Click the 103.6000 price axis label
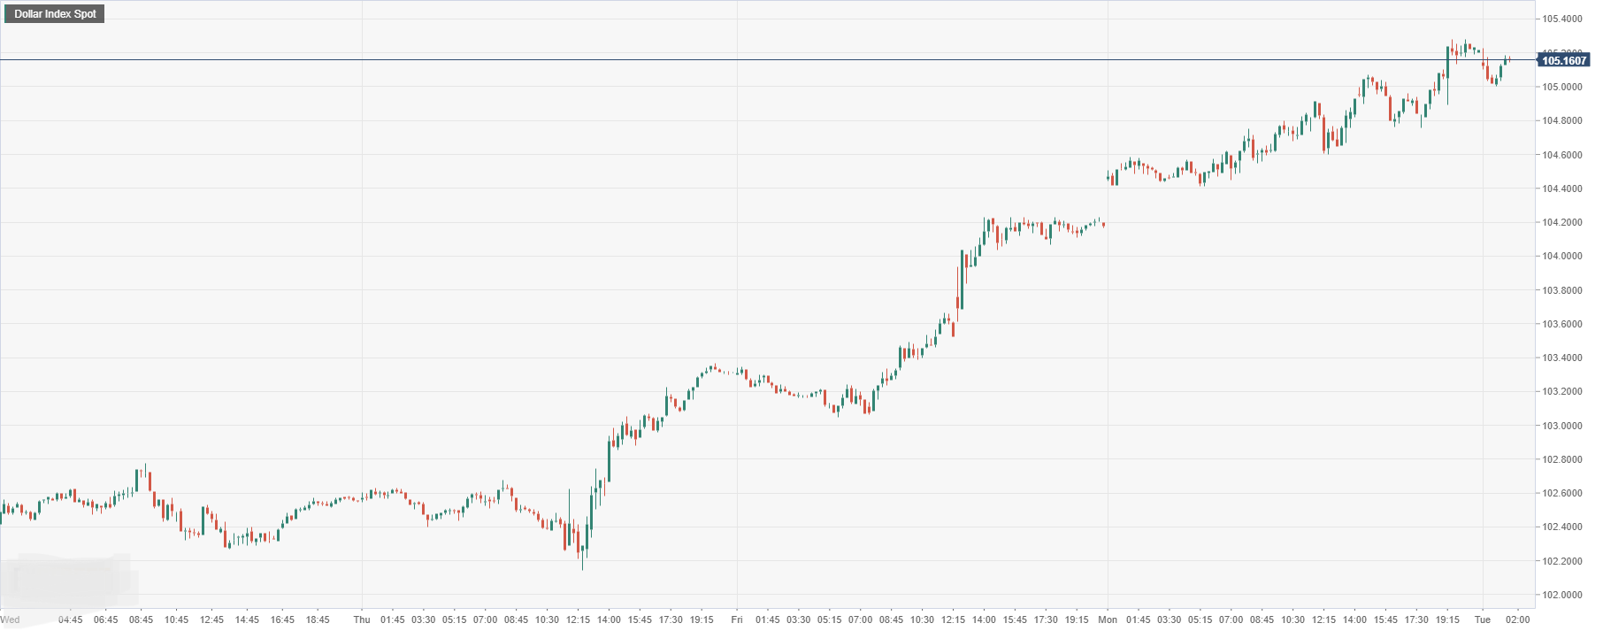1603x631 pixels. pos(1562,325)
